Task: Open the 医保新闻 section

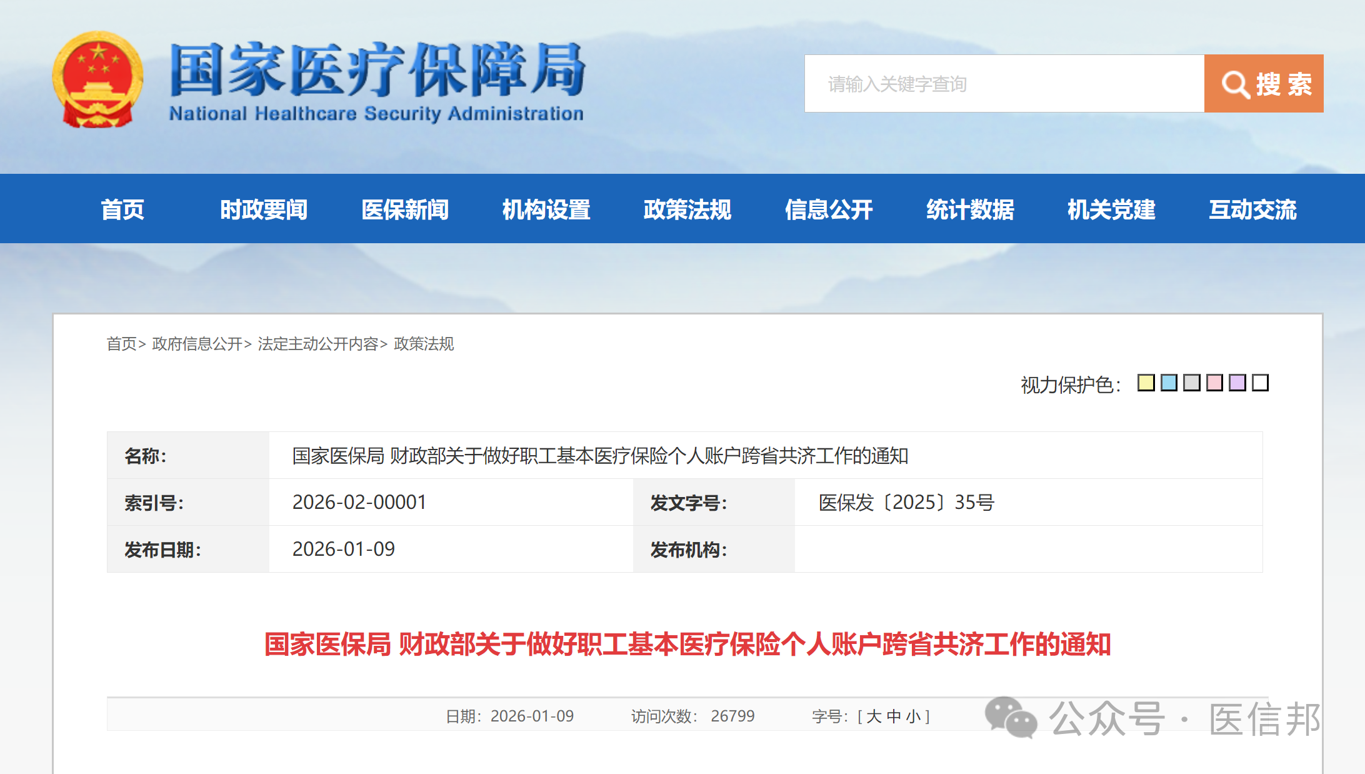Action: pyautogui.click(x=405, y=209)
